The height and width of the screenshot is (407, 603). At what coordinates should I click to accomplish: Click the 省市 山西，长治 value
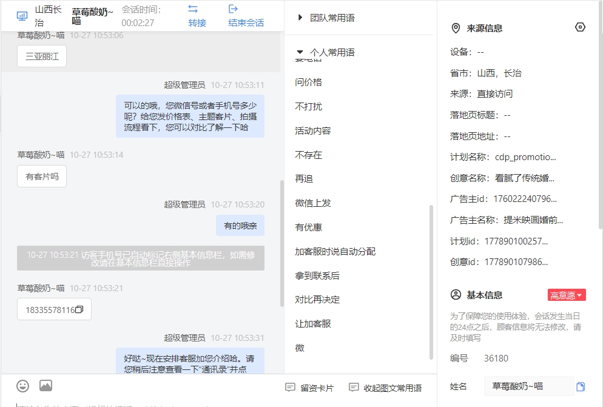pos(499,73)
